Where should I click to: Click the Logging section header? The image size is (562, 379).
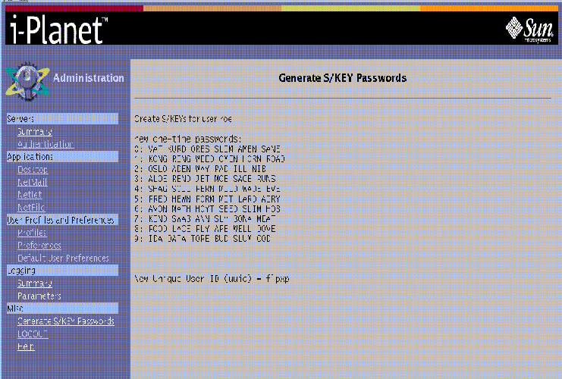tap(62, 271)
